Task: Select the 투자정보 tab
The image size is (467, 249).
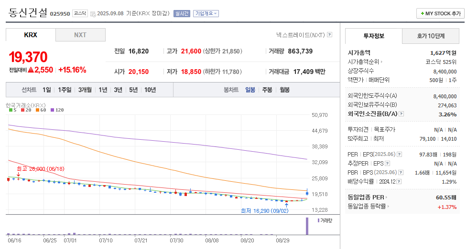Action: 374,36
